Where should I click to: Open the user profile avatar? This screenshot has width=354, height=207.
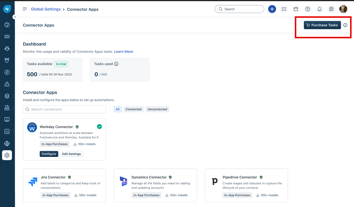[343, 9]
